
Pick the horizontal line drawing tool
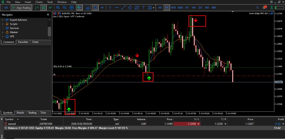pos(117,8)
